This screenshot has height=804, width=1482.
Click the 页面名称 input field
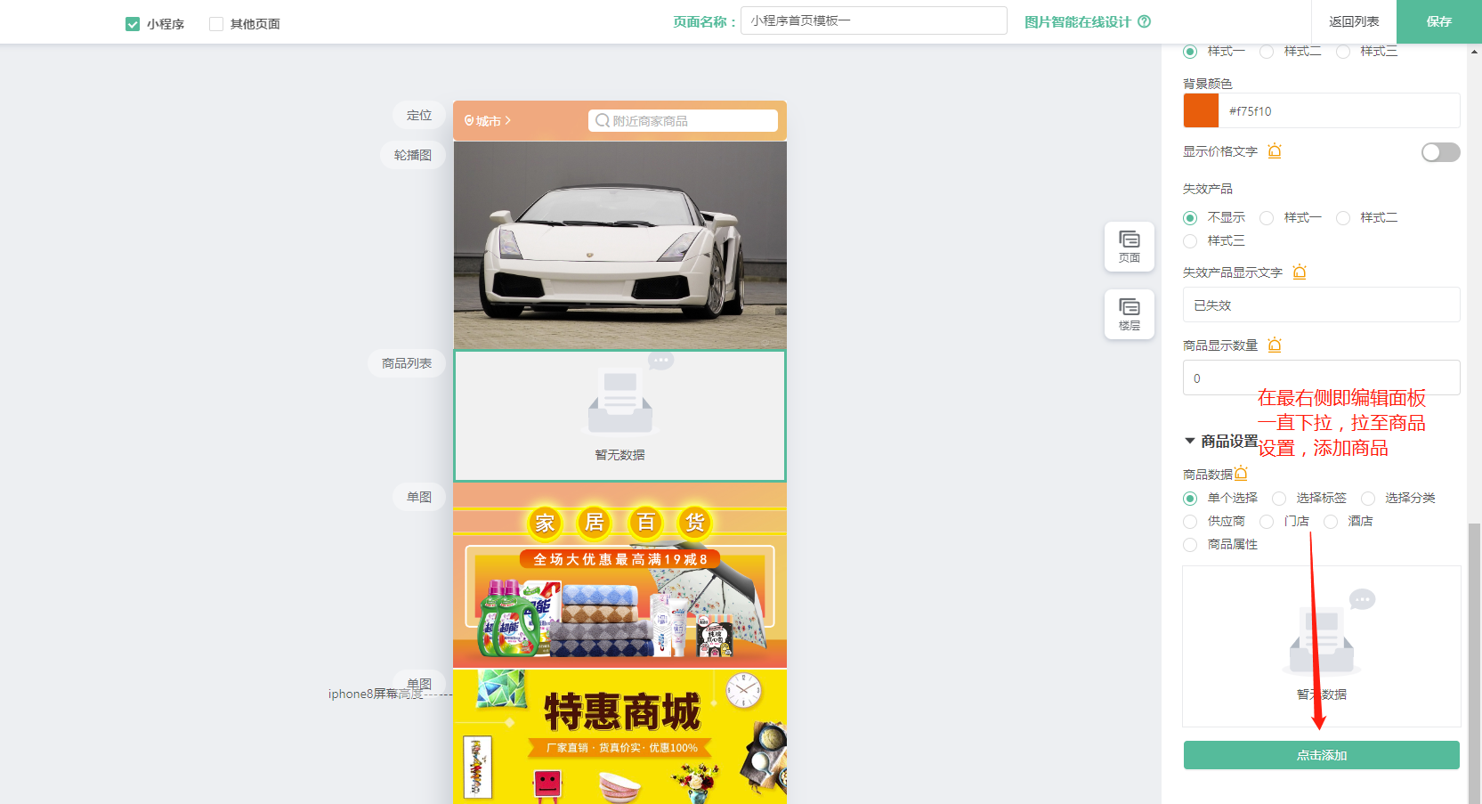(873, 20)
